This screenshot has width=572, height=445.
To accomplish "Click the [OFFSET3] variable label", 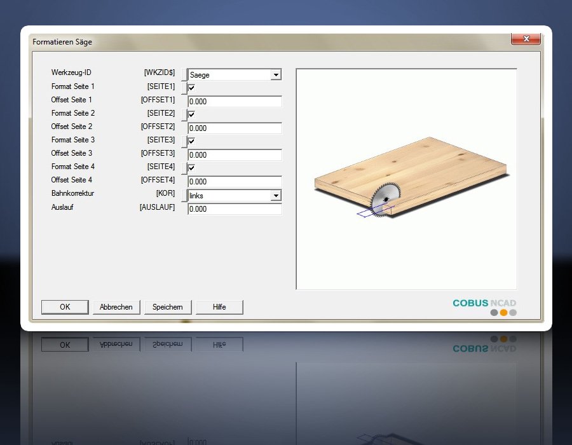I will click(x=158, y=153).
